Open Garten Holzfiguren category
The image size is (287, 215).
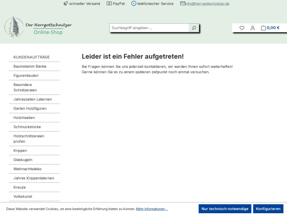[x=34, y=109]
